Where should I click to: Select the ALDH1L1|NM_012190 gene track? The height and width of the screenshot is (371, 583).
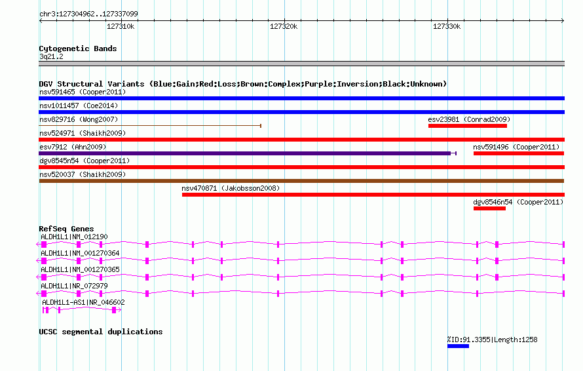pos(301,244)
